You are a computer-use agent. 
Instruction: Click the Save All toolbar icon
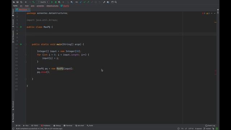[x=17, y=2]
